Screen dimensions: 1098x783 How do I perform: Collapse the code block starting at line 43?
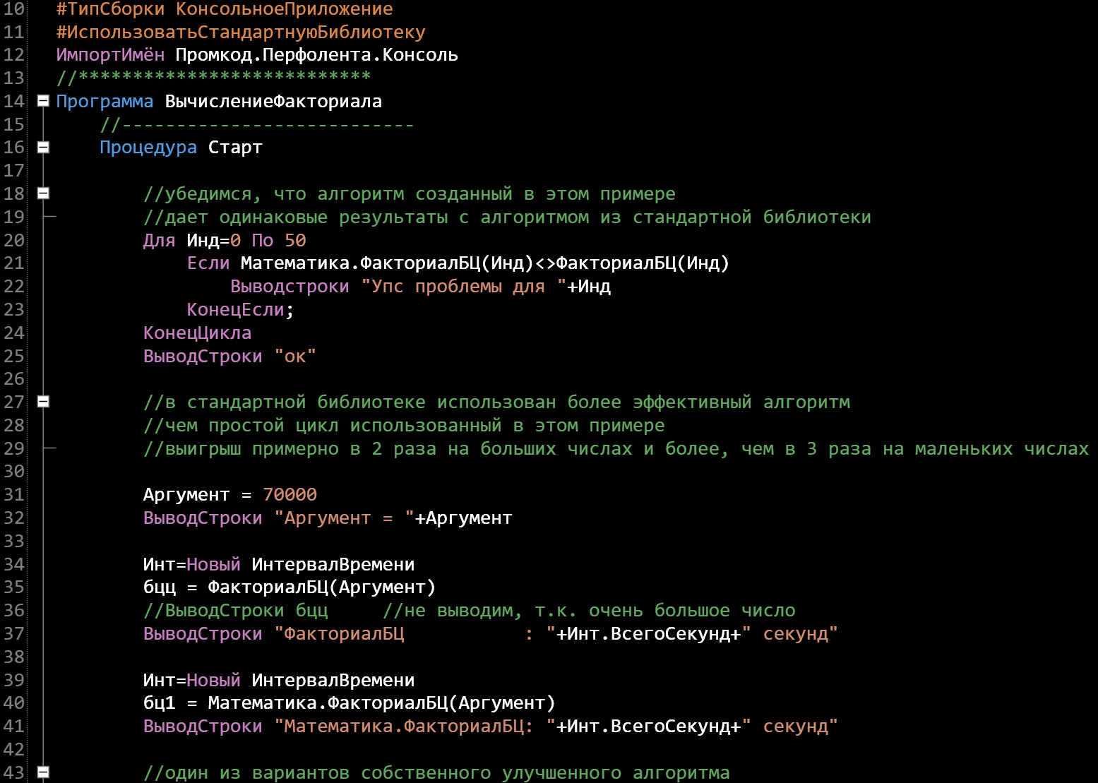[x=42, y=772]
